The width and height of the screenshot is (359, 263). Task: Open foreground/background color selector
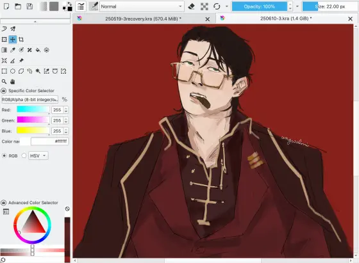point(67,6)
